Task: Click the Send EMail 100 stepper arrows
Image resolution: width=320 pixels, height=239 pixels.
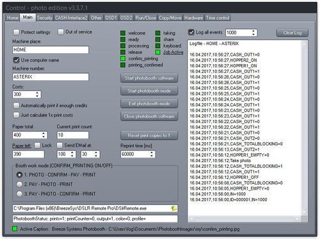Action: (x=72, y=154)
